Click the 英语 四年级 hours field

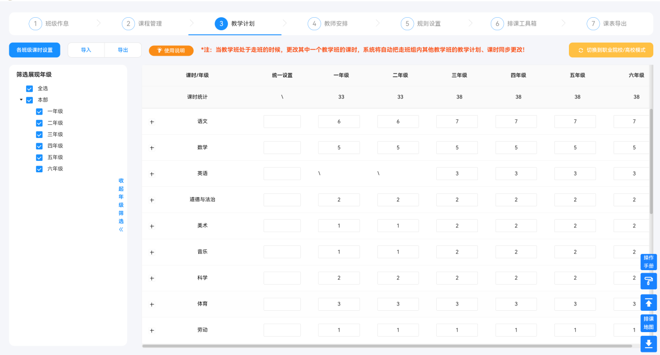pyautogui.click(x=516, y=173)
